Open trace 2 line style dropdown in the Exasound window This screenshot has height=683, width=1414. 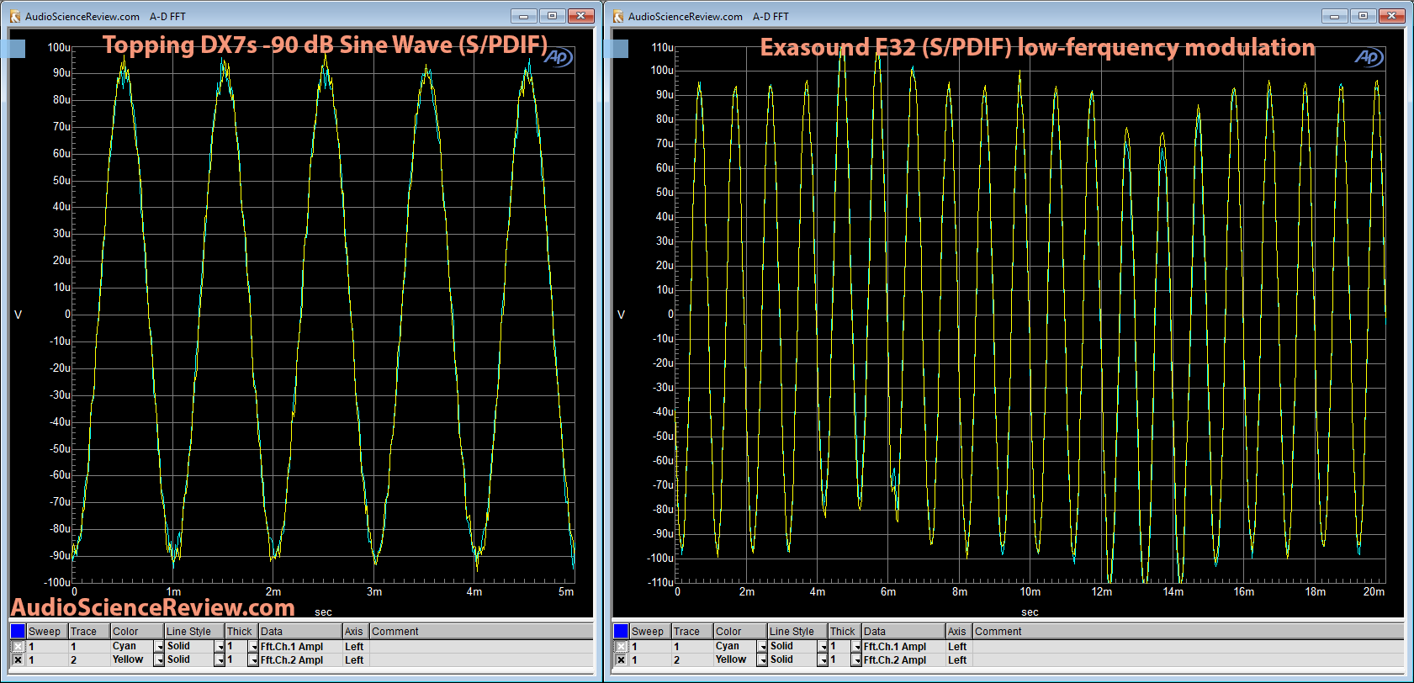(823, 660)
